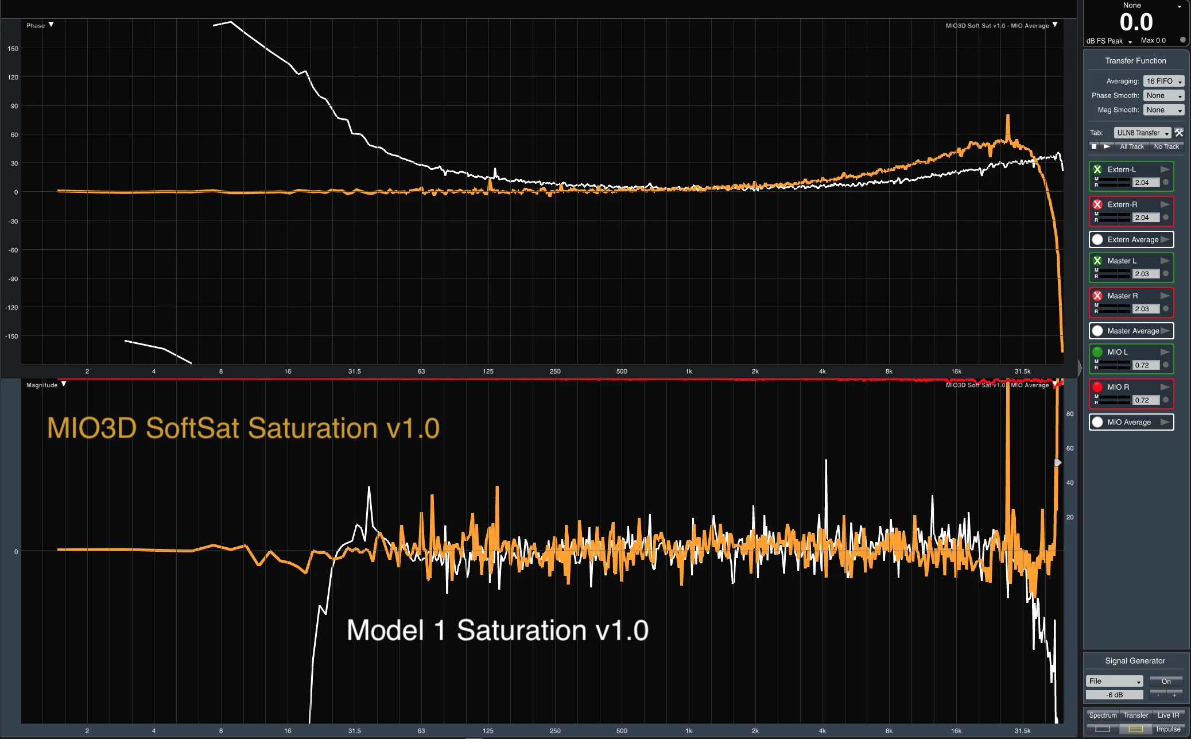
Task: Open the Averaging 16 FIFO dropdown
Action: [1163, 81]
